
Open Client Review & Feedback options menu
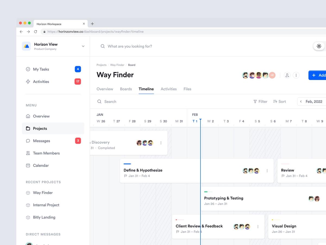(x=258, y=226)
